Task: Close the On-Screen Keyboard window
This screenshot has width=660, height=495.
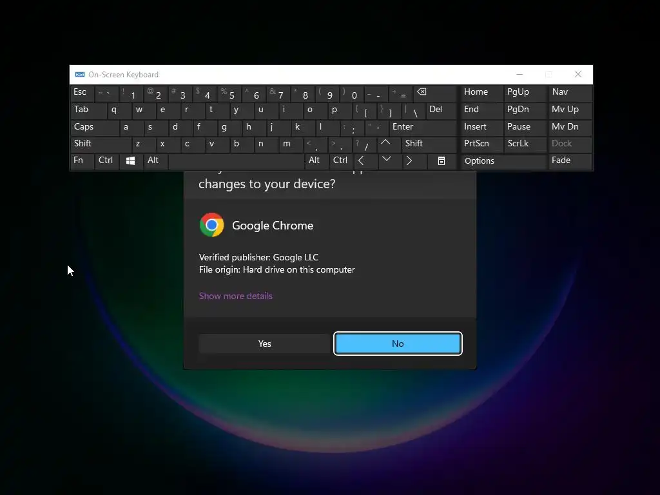Action: [x=578, y=75]
